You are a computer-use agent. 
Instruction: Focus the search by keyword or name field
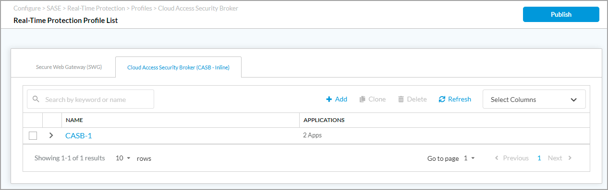(x=90, y=99)
